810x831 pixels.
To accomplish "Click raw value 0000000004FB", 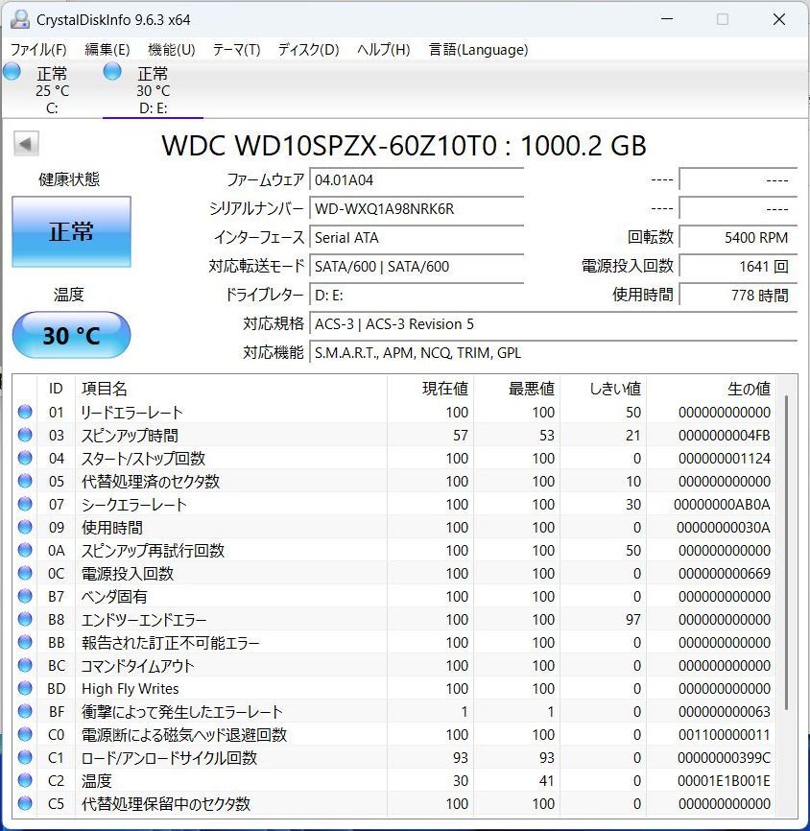I will [725, 435].
